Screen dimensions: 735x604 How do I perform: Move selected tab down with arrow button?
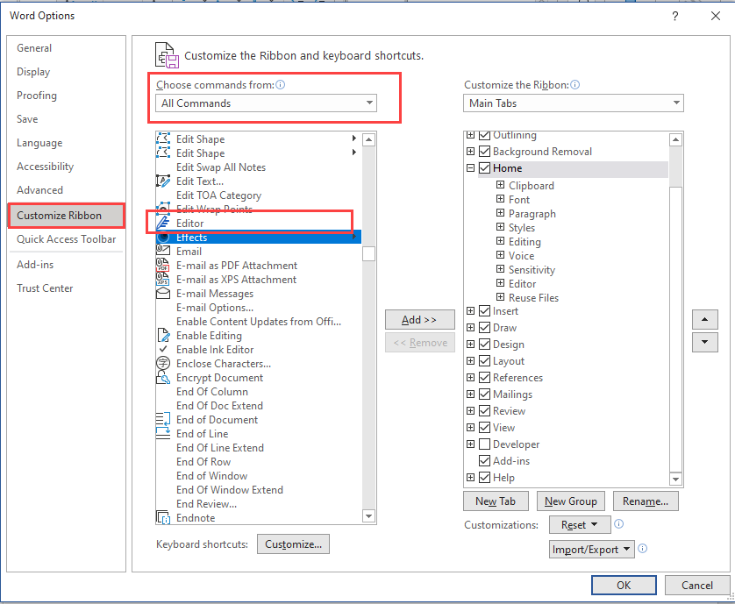(704, 342)
